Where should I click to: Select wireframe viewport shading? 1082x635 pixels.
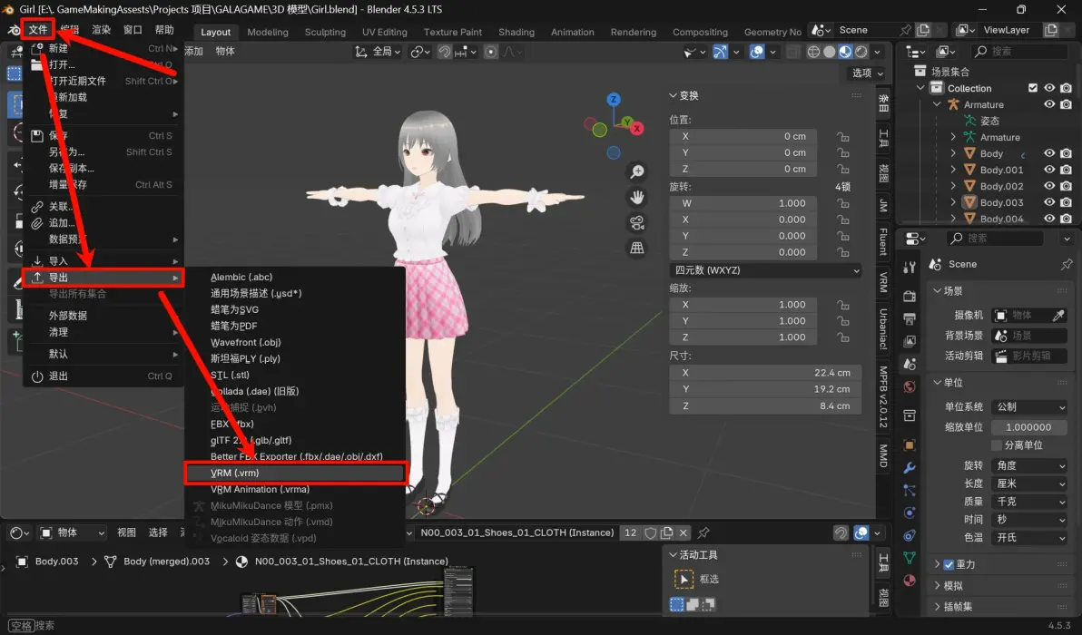[x=813, y=52]
